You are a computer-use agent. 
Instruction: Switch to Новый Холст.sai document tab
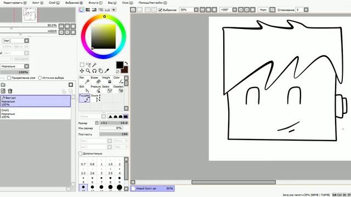[152, 188]
